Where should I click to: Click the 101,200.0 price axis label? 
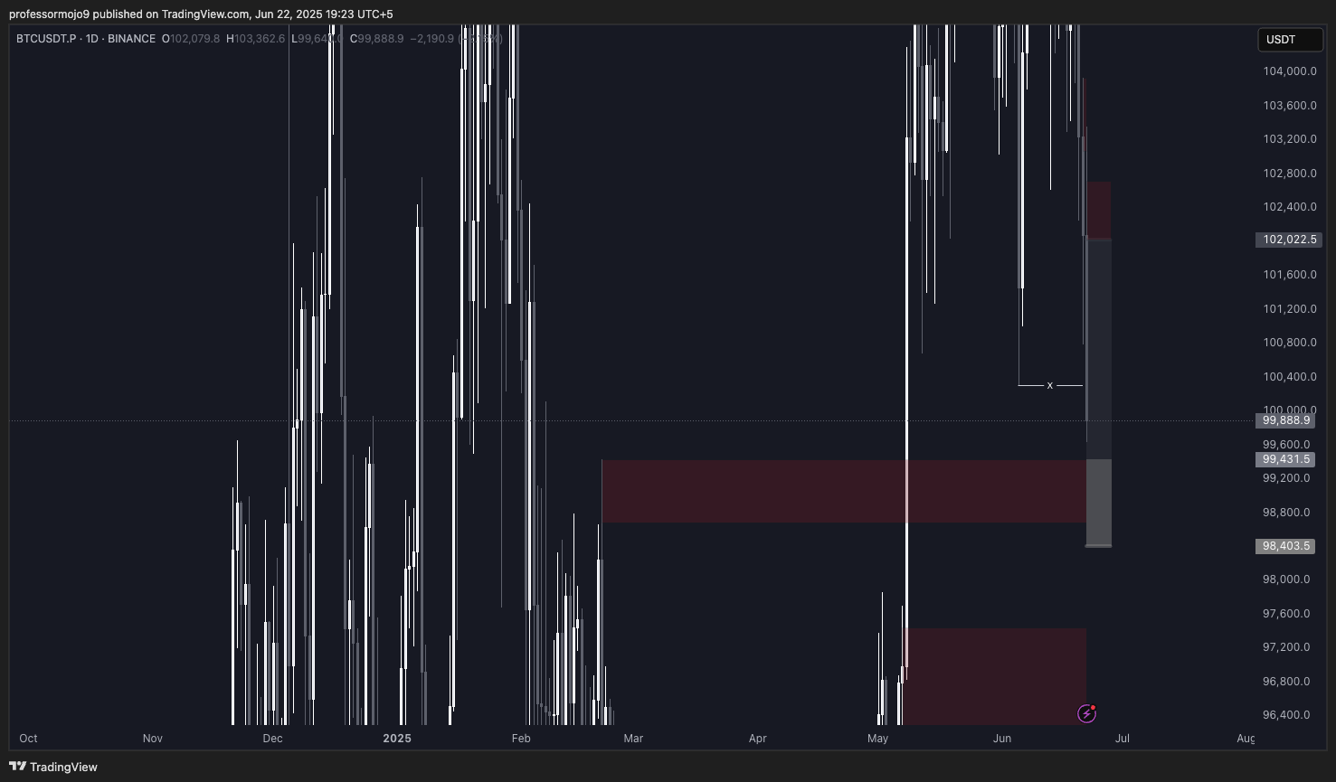(x=1289, y=309)
